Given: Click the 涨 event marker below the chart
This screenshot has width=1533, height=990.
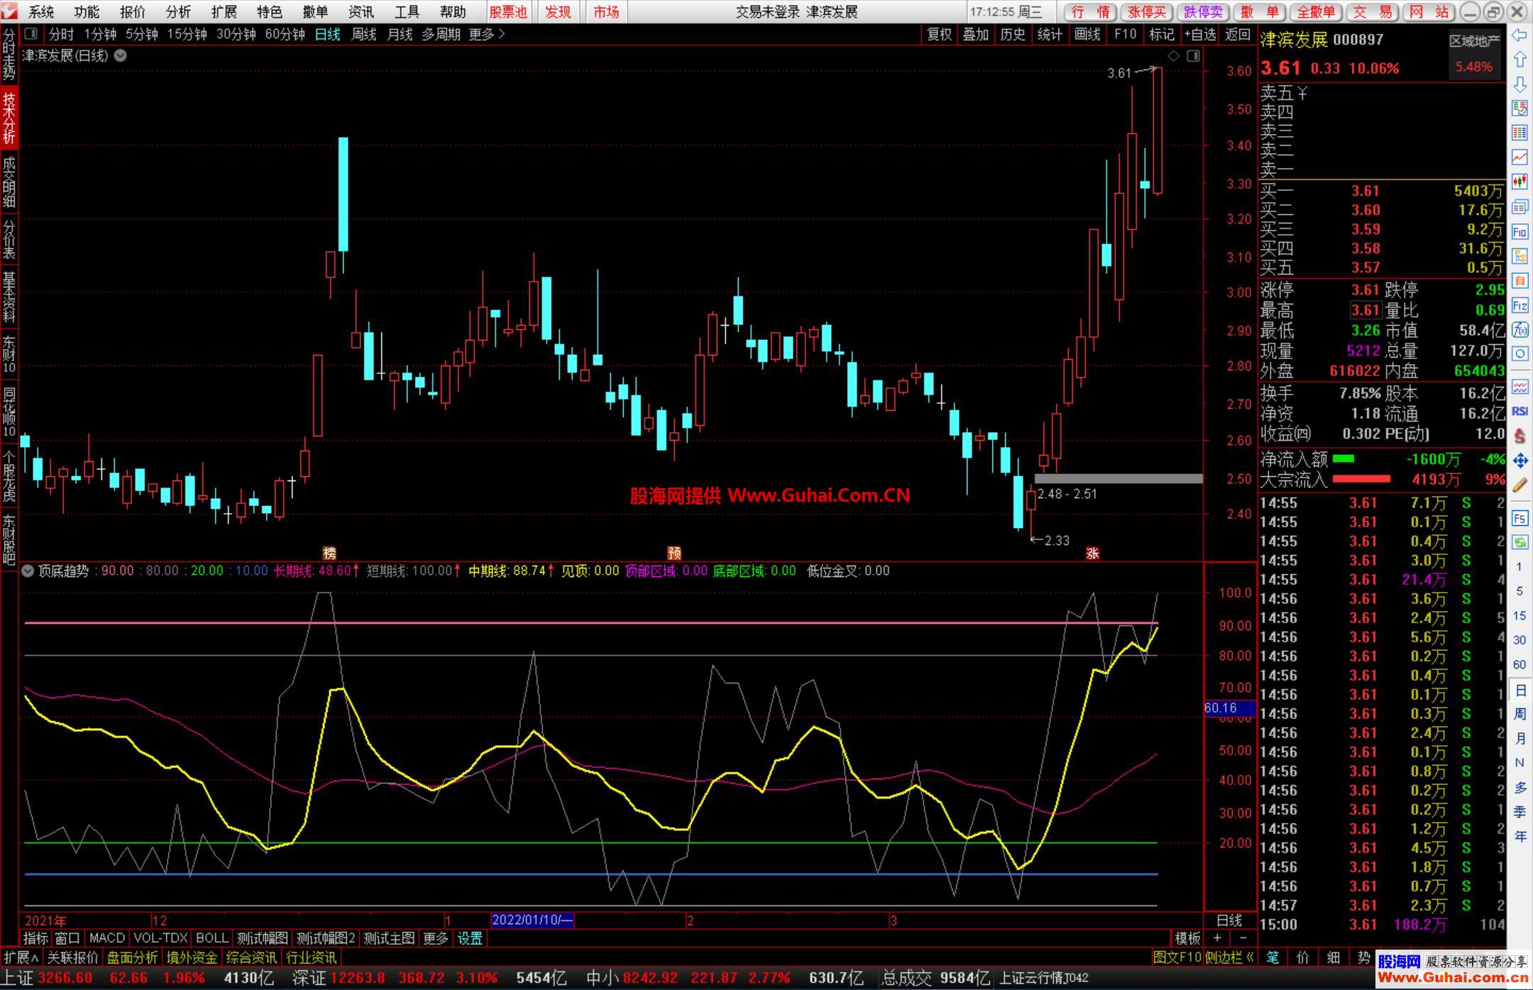Looking at the screenshot, I should point(1093,553).
